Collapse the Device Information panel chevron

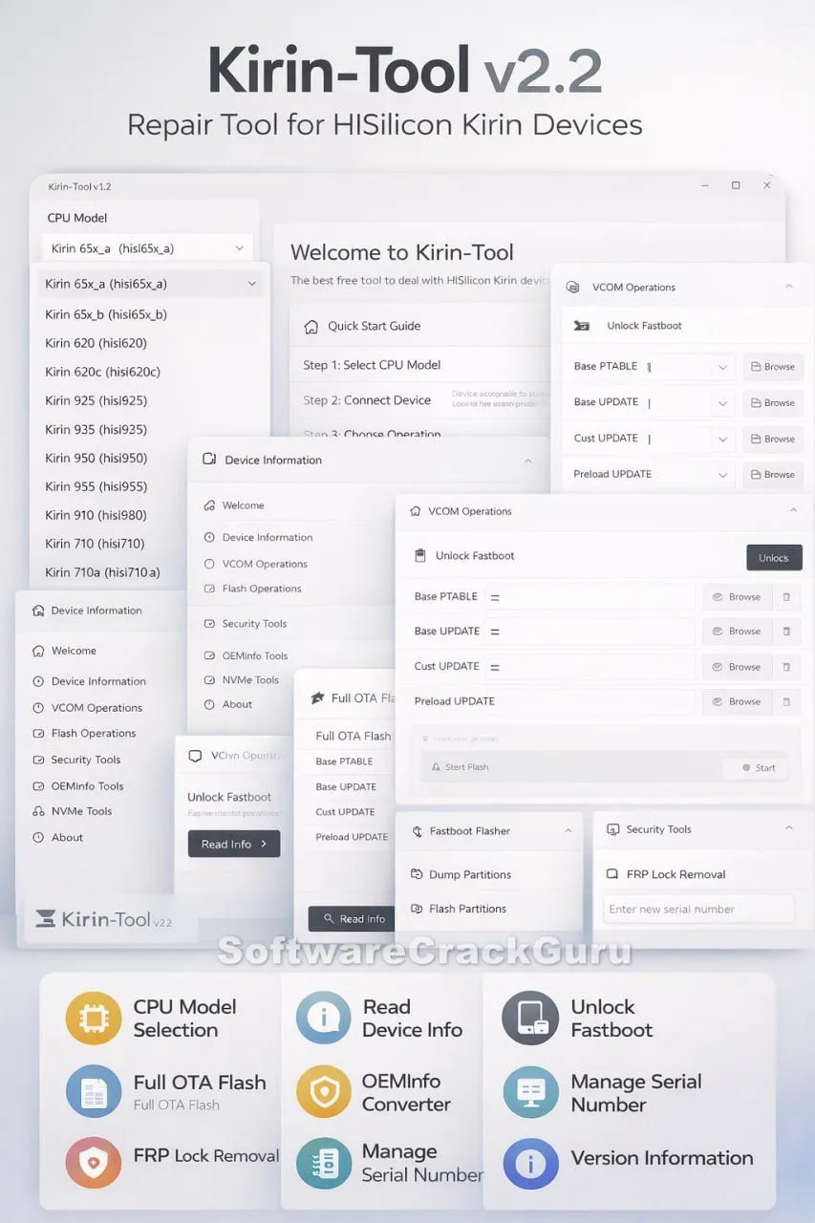(x=527, y=461)
